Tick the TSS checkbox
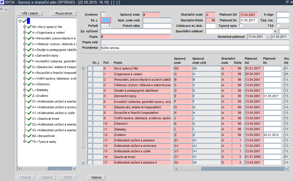 coord(278,26)
